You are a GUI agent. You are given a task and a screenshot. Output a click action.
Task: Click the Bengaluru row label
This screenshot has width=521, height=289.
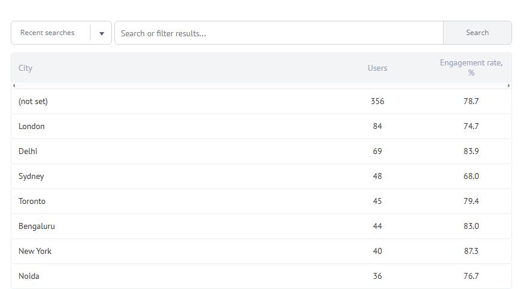tap(37, 227)
